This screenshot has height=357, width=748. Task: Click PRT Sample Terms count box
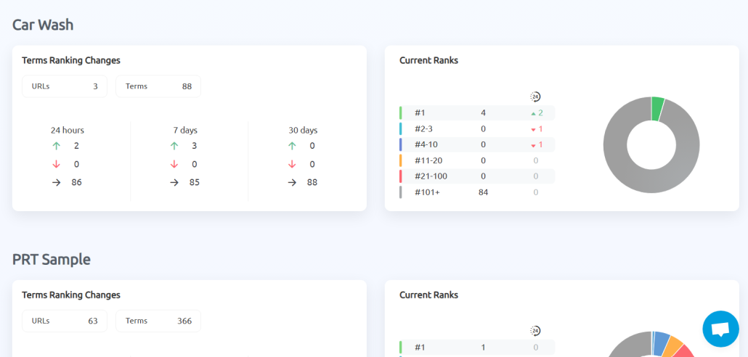[158, 321]
